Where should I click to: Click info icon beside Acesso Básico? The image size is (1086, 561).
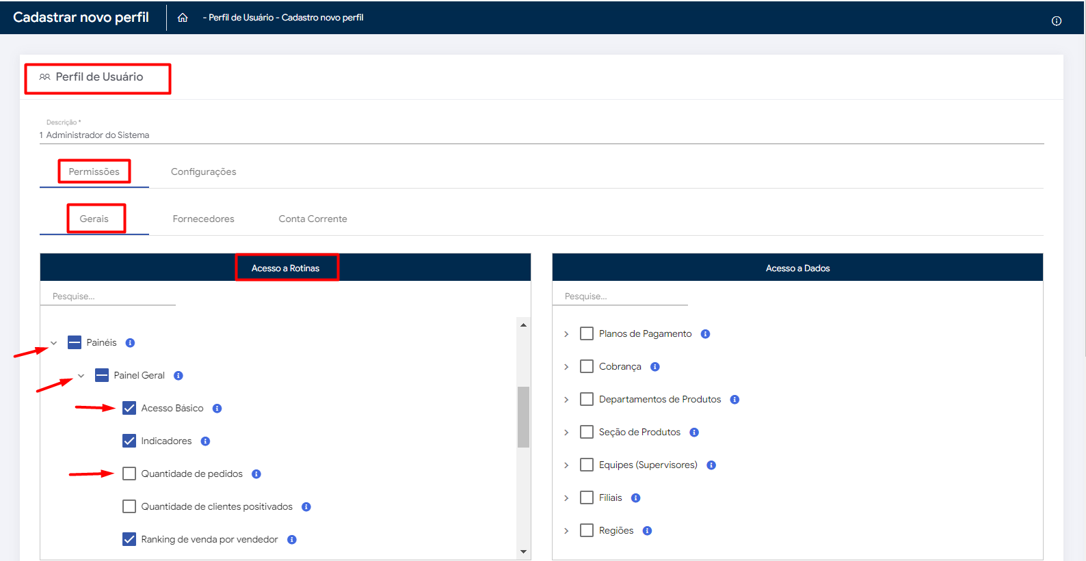click(x=217, y=409)
